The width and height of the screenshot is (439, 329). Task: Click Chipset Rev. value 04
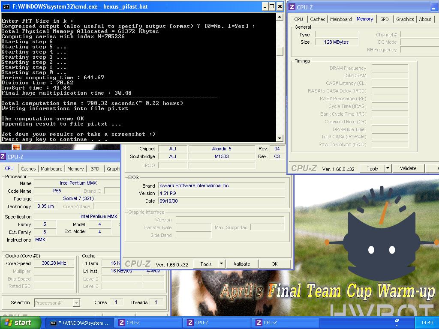[277, 149]
